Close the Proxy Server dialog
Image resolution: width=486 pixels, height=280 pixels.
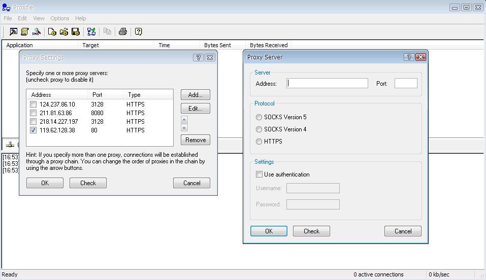tap(420, 57)
